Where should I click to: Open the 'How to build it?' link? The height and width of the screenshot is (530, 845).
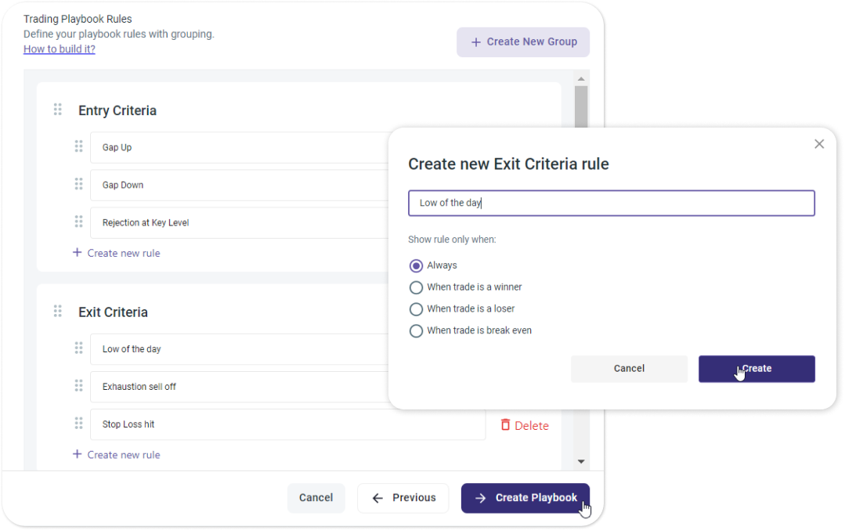pos(60,49)
